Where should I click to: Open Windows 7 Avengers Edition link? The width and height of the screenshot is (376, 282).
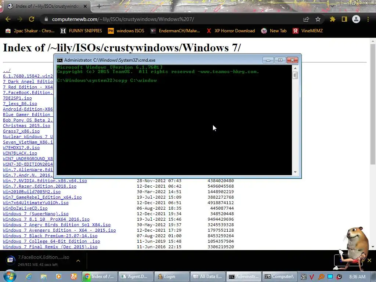(x=59, y=231)
